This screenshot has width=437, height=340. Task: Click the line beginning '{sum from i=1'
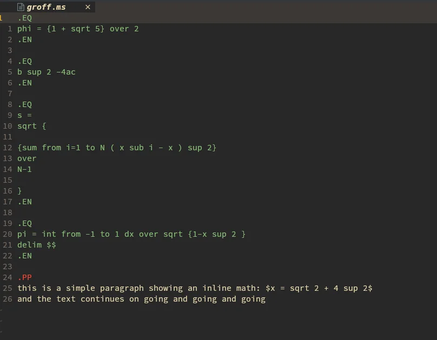point(117,148)
